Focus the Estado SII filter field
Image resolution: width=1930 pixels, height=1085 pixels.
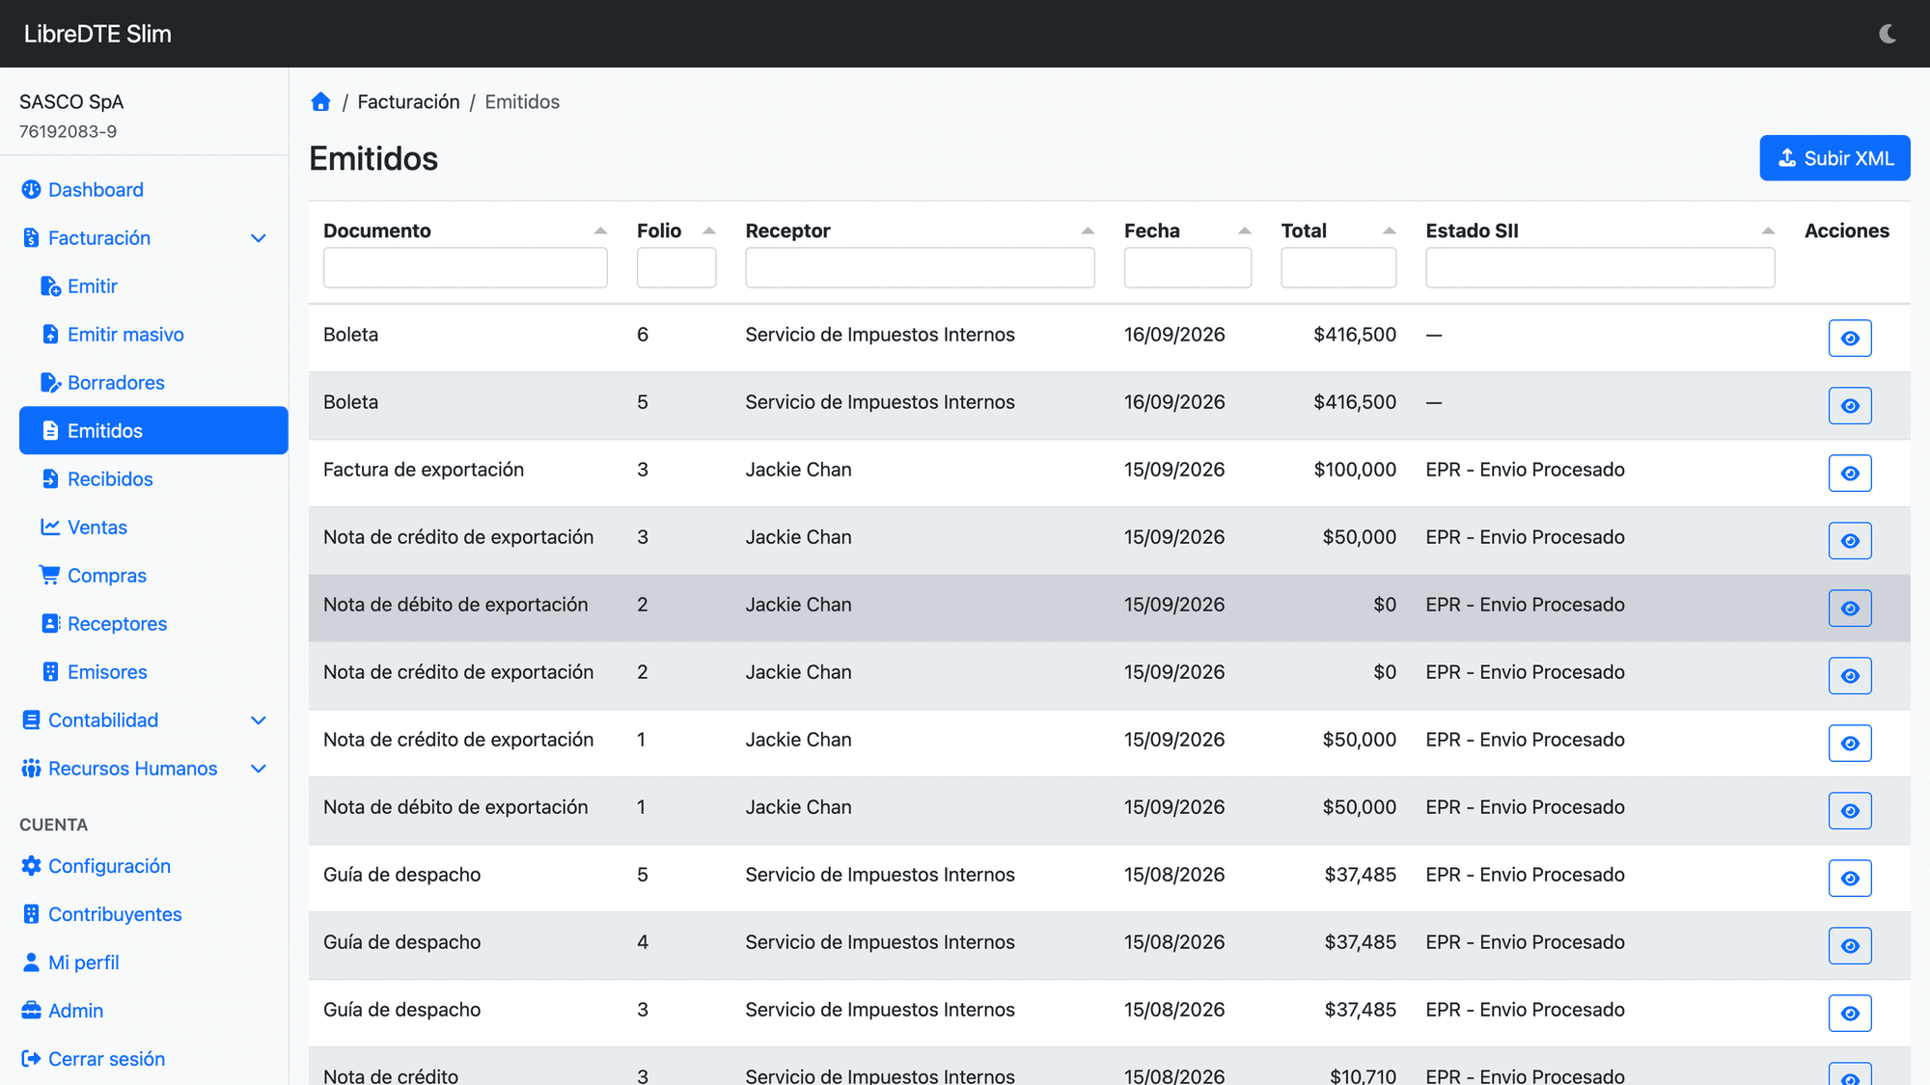(1600, 267)
